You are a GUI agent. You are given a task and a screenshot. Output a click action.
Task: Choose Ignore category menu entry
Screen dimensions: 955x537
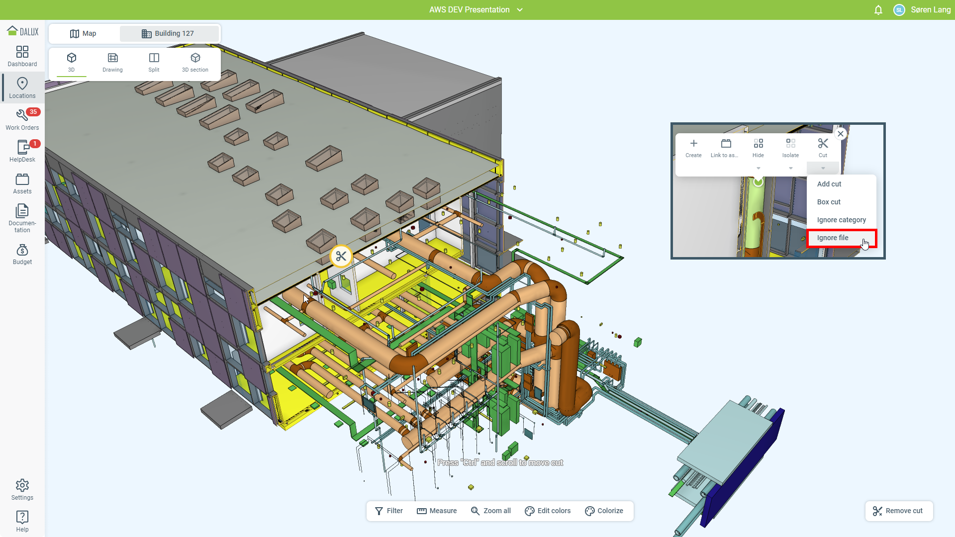click(x=842, y=220)
